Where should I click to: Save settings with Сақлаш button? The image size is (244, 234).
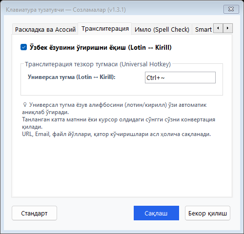(156, 213)
